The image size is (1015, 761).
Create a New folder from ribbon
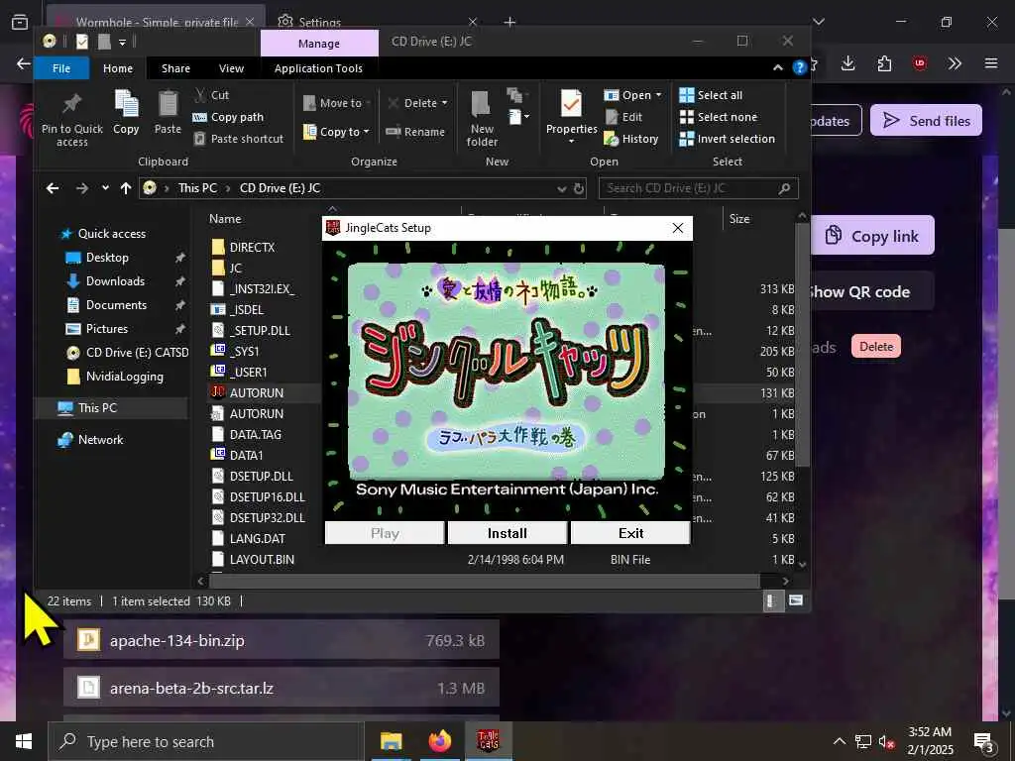click(482, 119)
